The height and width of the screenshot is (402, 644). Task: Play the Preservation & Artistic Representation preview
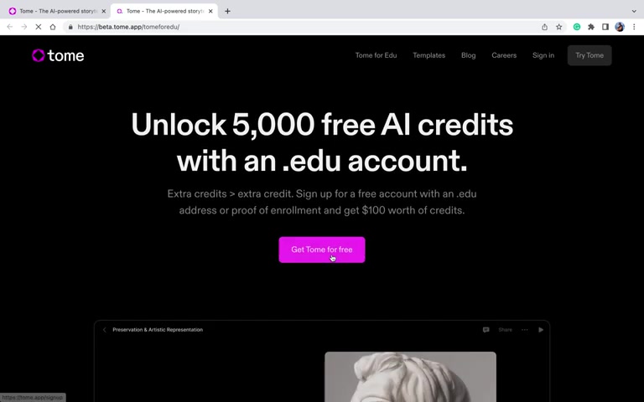pyautogui.click(x=541, y=330)
